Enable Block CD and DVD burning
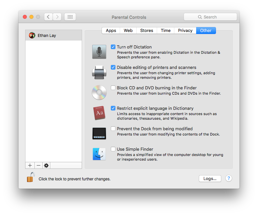Viewport: 258px width, 215px height. click(113, 88)
